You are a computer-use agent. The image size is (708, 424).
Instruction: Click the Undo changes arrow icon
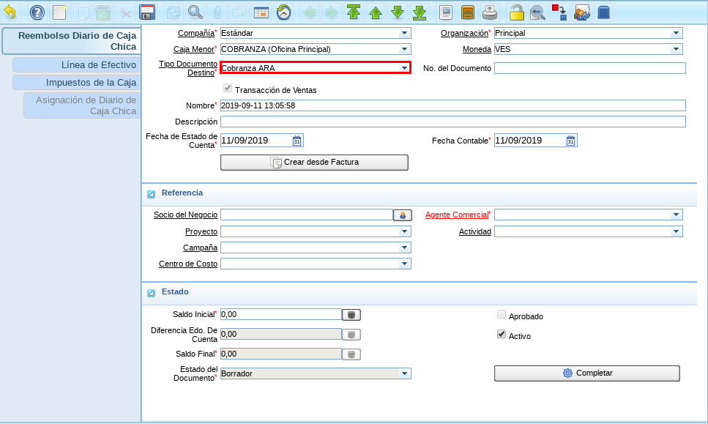[x=10, y=12]
